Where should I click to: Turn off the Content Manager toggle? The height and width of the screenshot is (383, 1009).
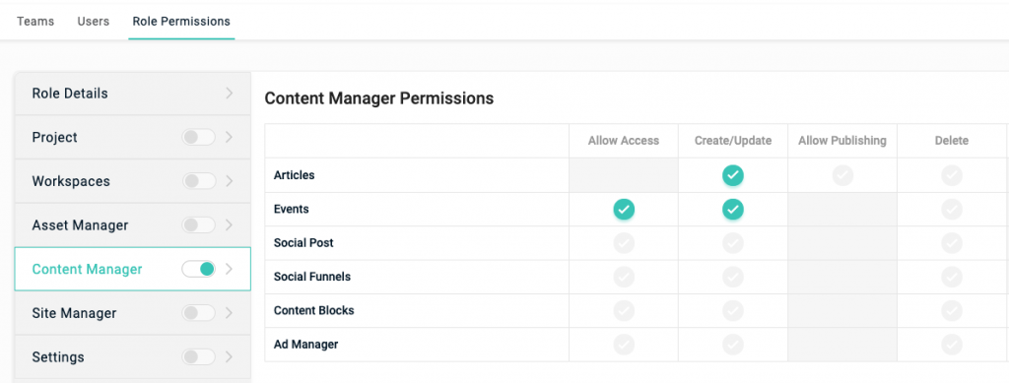[x=198, y=269]
